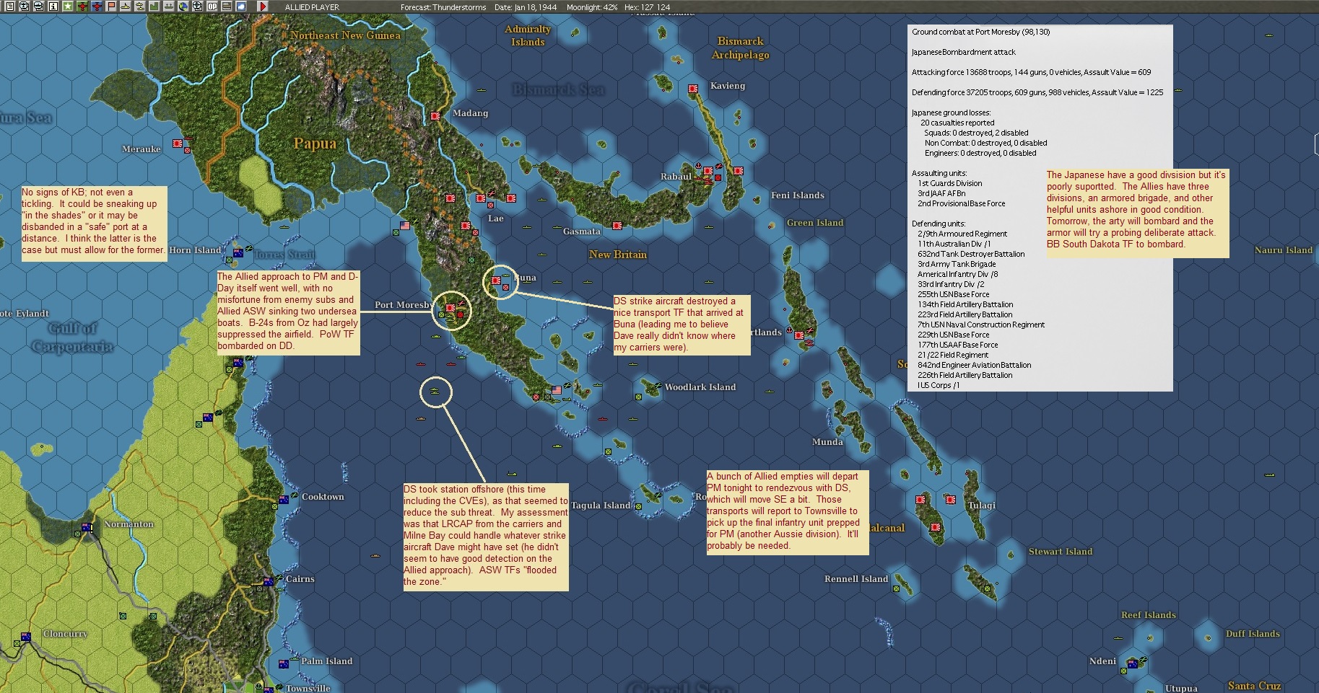Viewport: 1319px width, 693px height.
Task: Click the Stewart Island map label
Action: coord(1061,552)
